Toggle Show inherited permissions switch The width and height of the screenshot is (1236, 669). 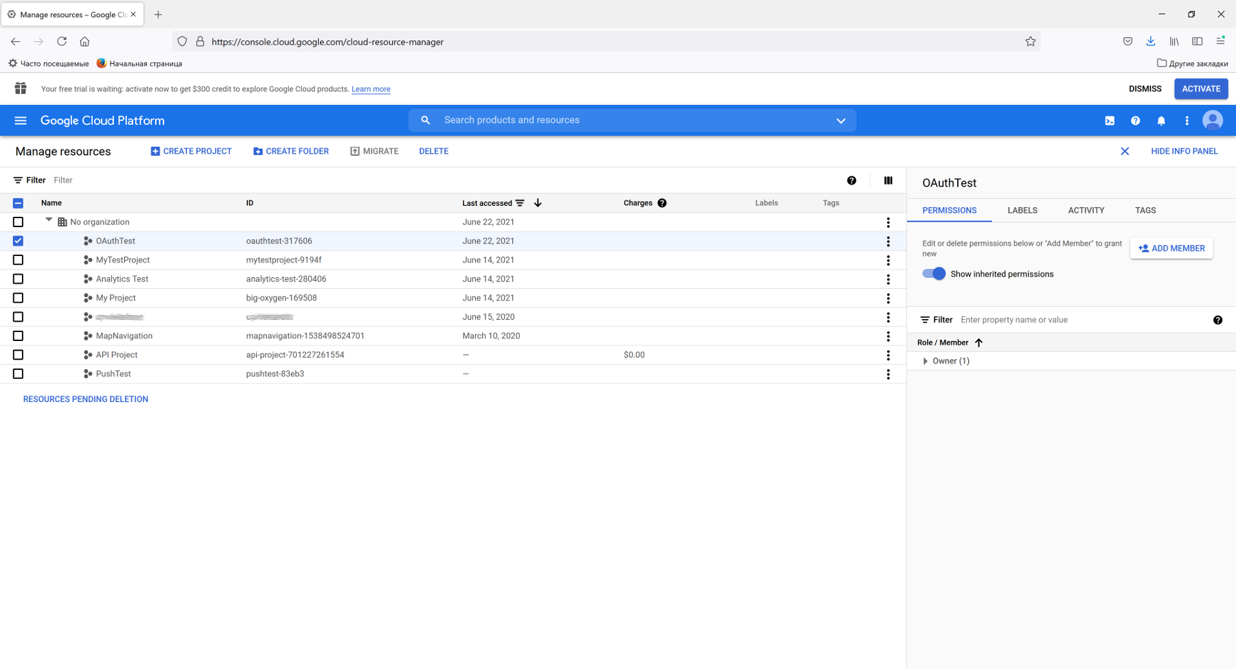coord(934,274)
